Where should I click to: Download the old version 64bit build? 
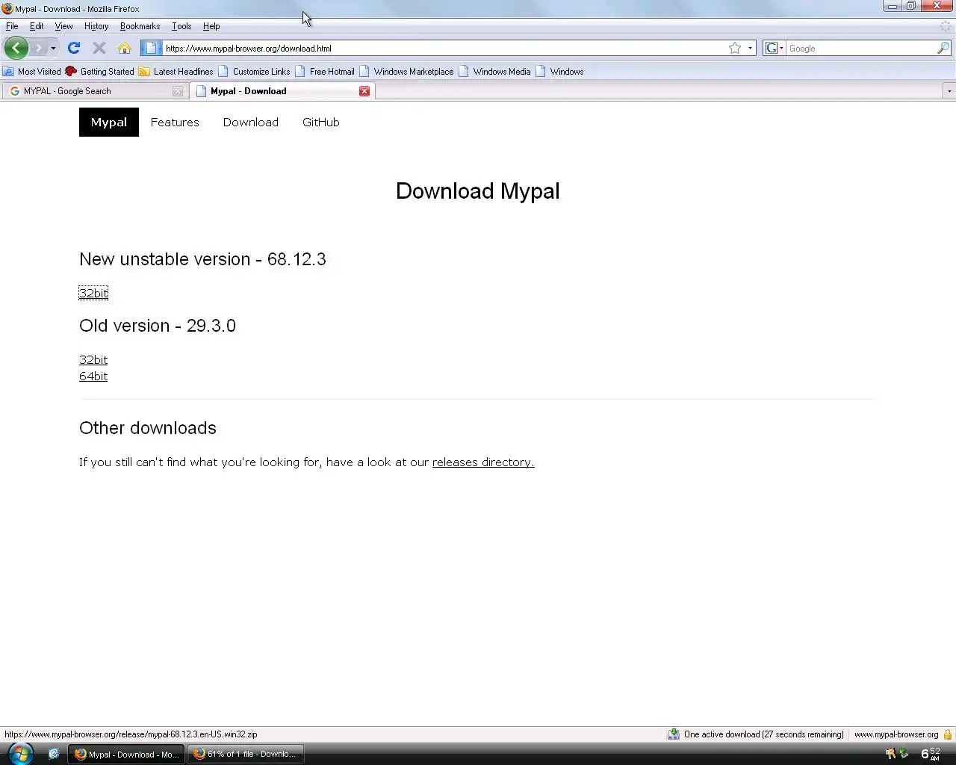pyautogui.click(x=93, y=376)
